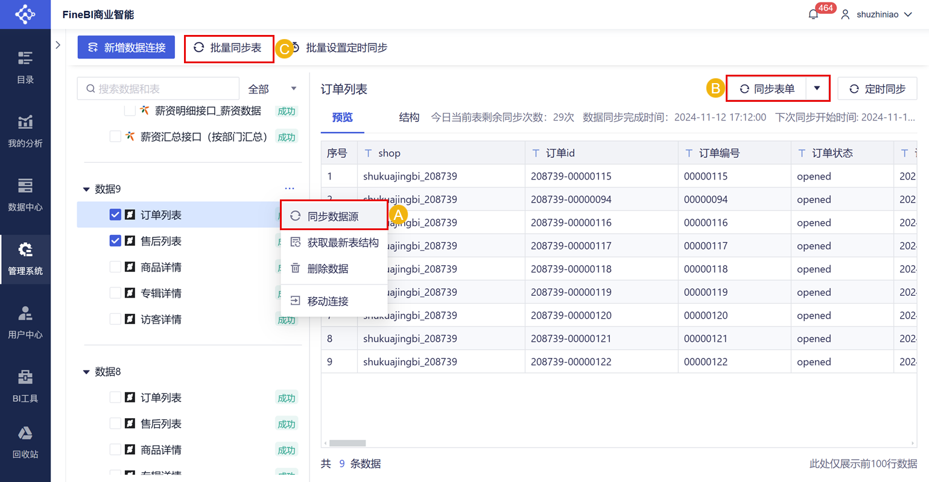Collapse the 数据8 tree group

(x=86, y=372)
